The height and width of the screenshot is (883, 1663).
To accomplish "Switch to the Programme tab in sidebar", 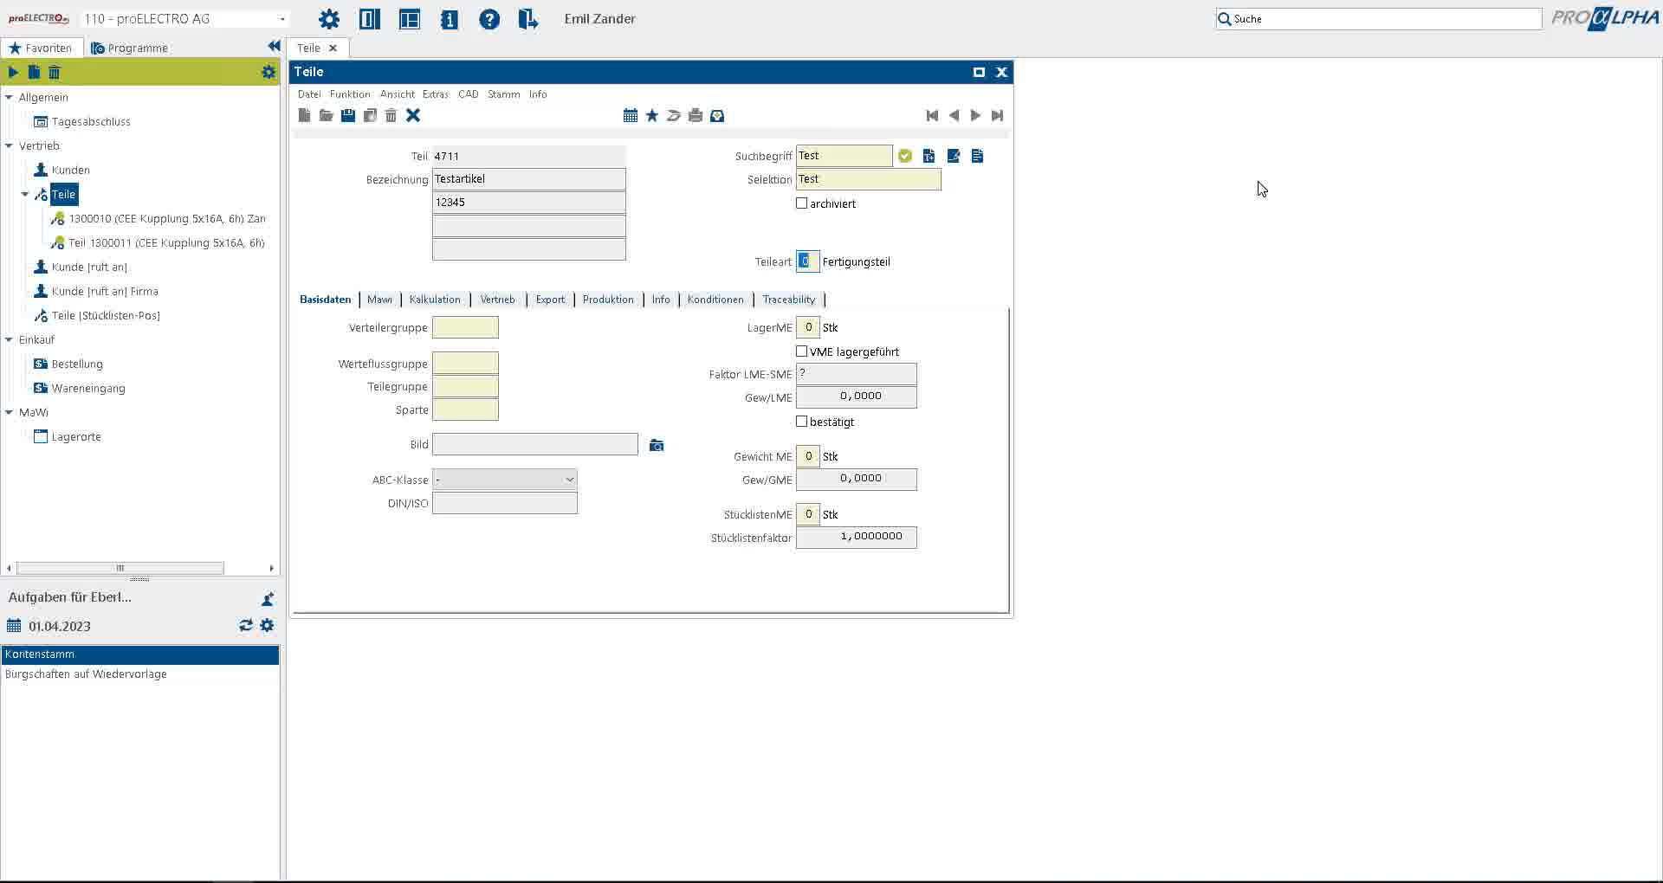I will point(130,48).
